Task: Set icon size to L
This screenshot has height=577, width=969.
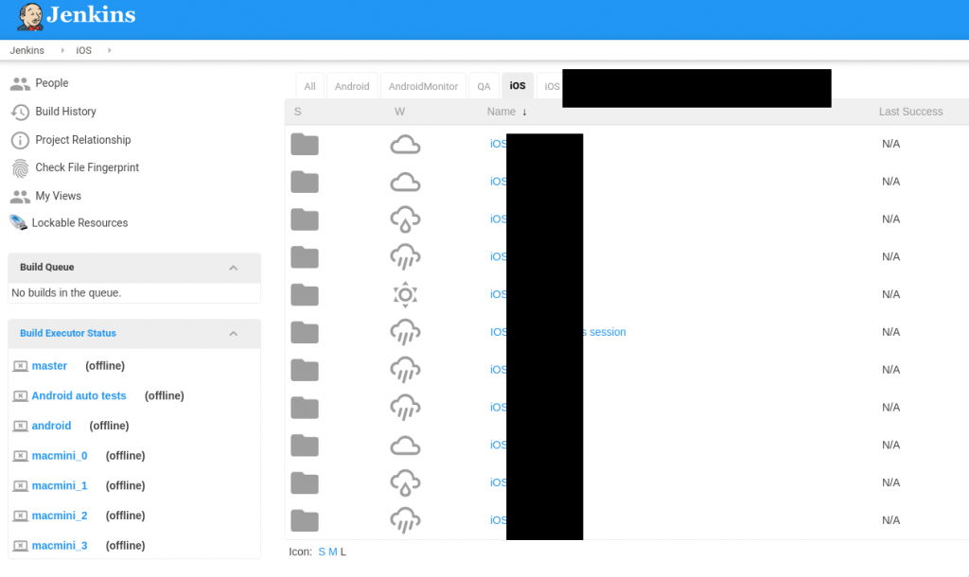Action: click(341, 551)
